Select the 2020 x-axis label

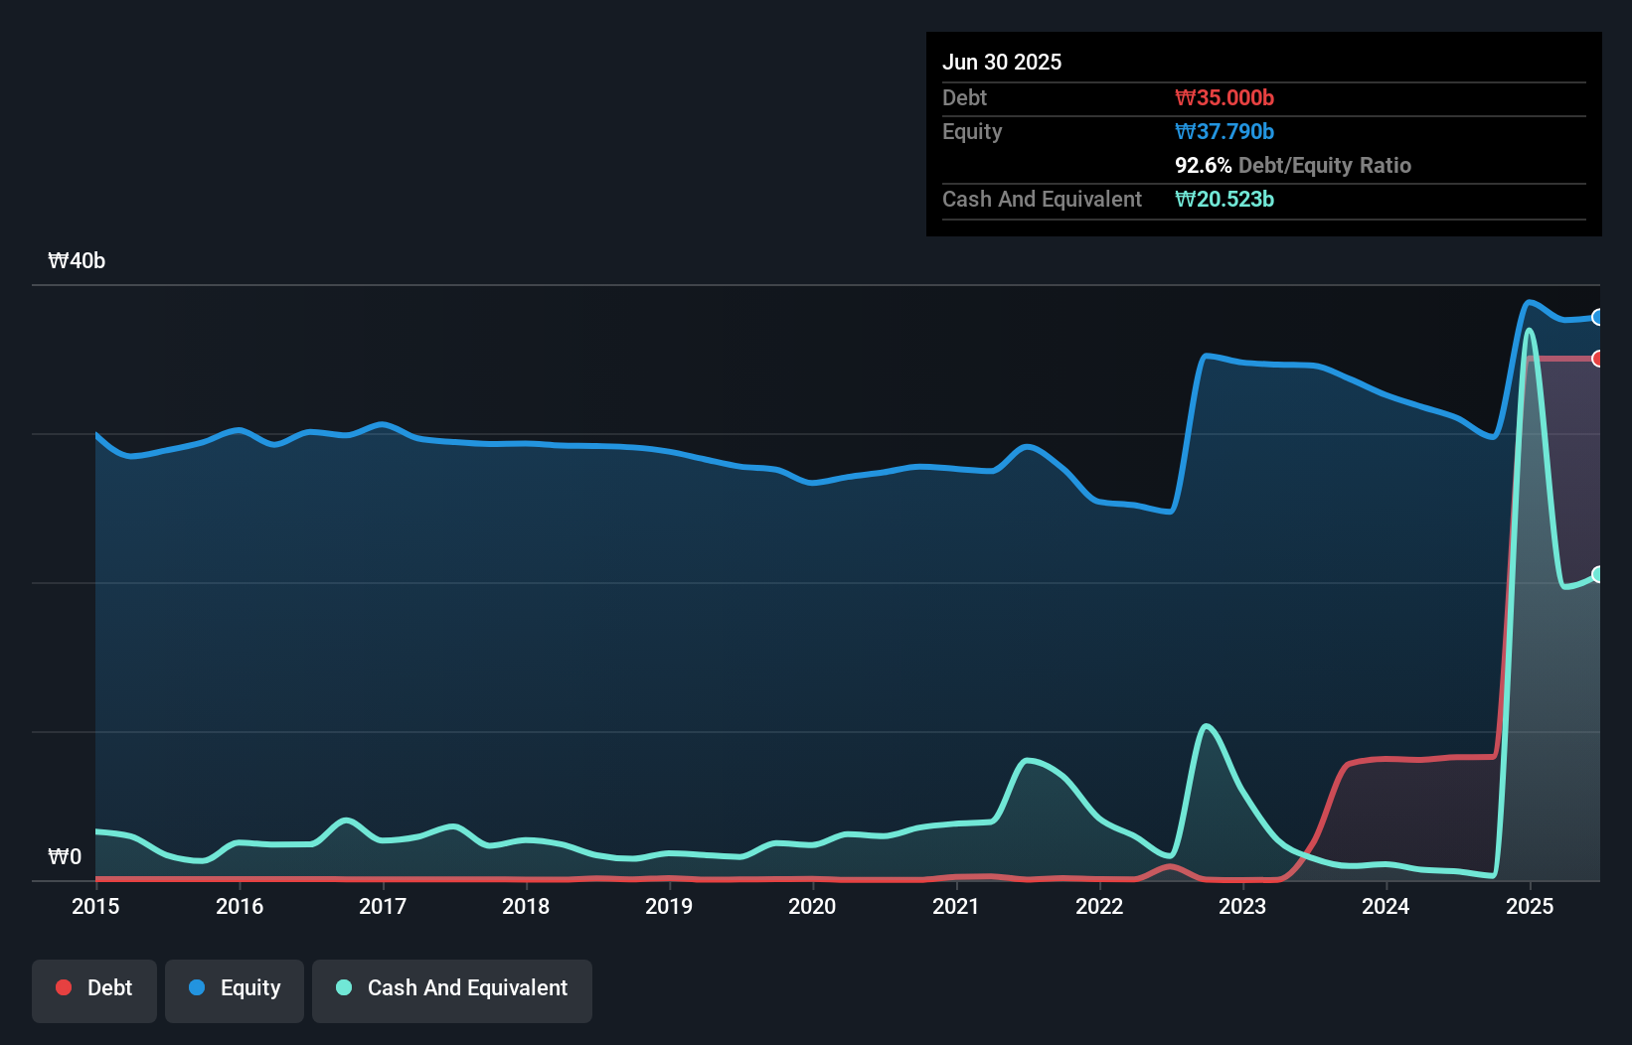[x=812, y=906]
